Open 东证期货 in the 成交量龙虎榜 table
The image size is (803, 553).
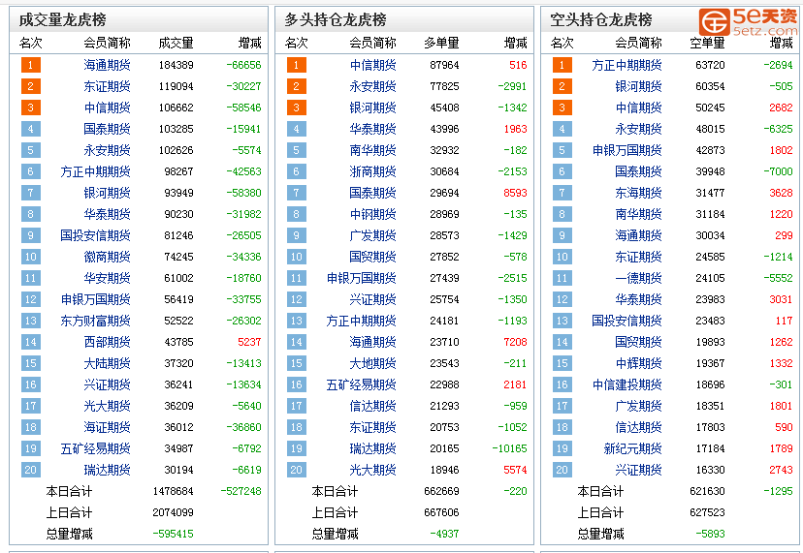coord(107,86)
